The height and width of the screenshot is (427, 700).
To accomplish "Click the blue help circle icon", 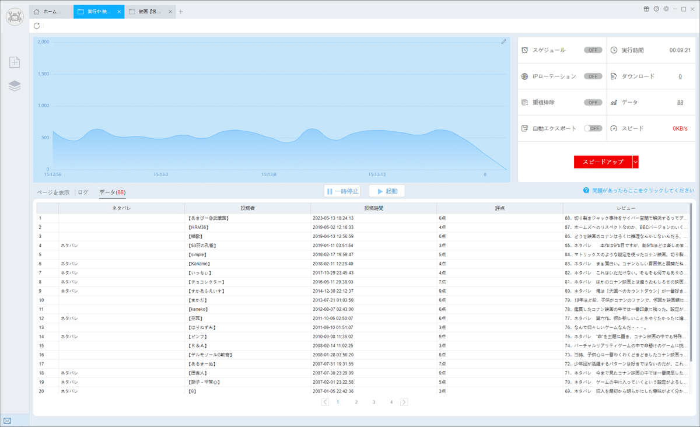I will coord(586,191).
